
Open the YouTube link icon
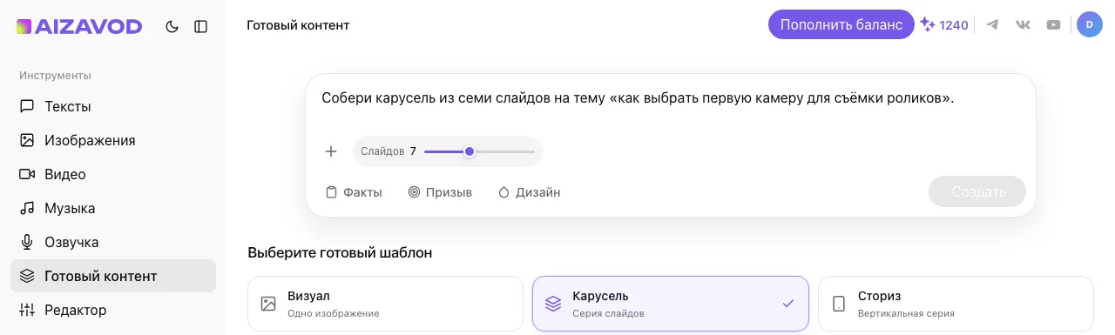tap(1053, 25)
